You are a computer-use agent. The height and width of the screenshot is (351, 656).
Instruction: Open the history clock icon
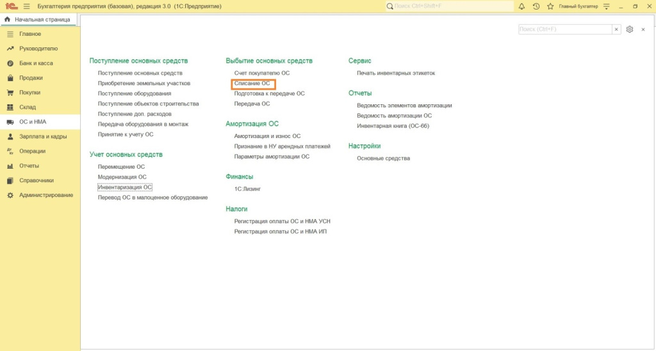536,6
